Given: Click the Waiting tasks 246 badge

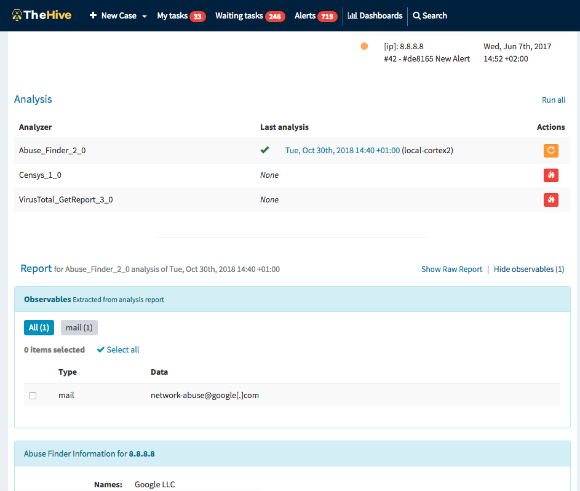Looking at the screenshot, I should pos(275,16).
